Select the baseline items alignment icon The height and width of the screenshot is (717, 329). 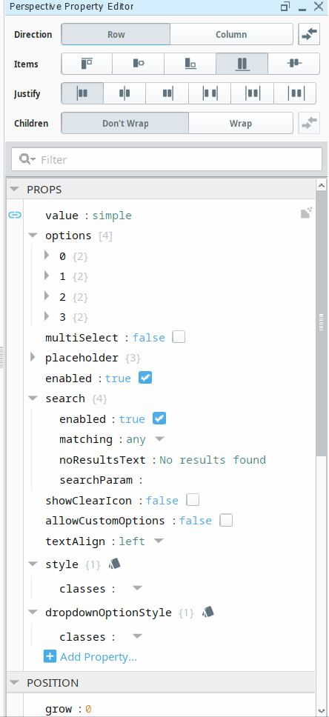(x=294, y=64)
